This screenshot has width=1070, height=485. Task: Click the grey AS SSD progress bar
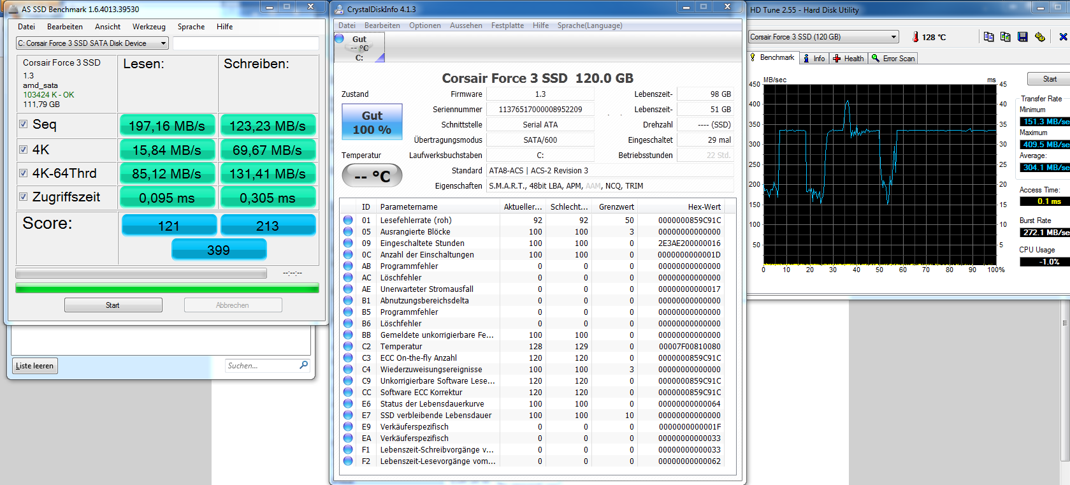tap(141, 273)
